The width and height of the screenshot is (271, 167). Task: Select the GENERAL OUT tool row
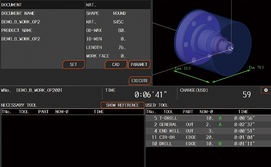pyautogui.click(x=208, y=124)
